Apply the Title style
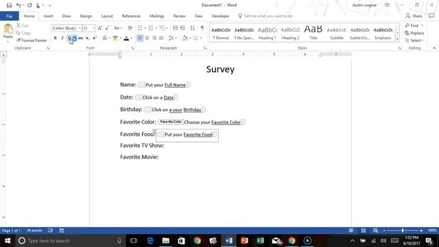Viewport: 439px width, 247px height. point(313,33)
